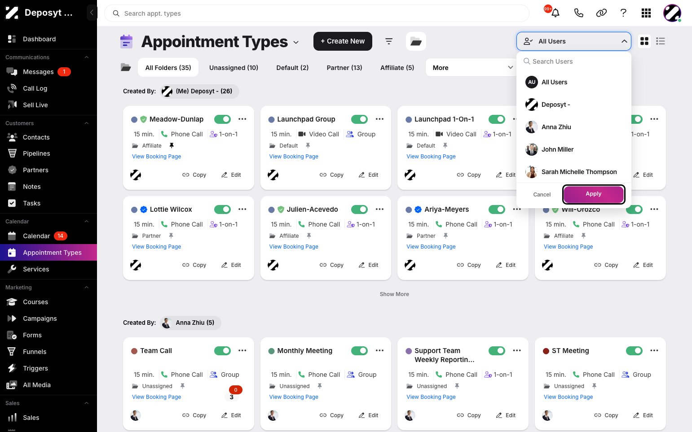Toggle off Launchpad Group appointment type
Viewport: 692px width, 432px height.
(359, 119)
